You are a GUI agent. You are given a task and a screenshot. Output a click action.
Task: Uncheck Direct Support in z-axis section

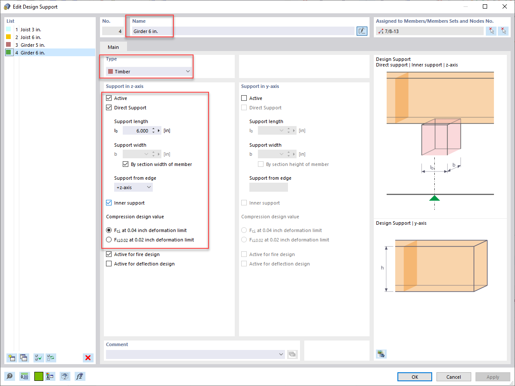[109, 108]
